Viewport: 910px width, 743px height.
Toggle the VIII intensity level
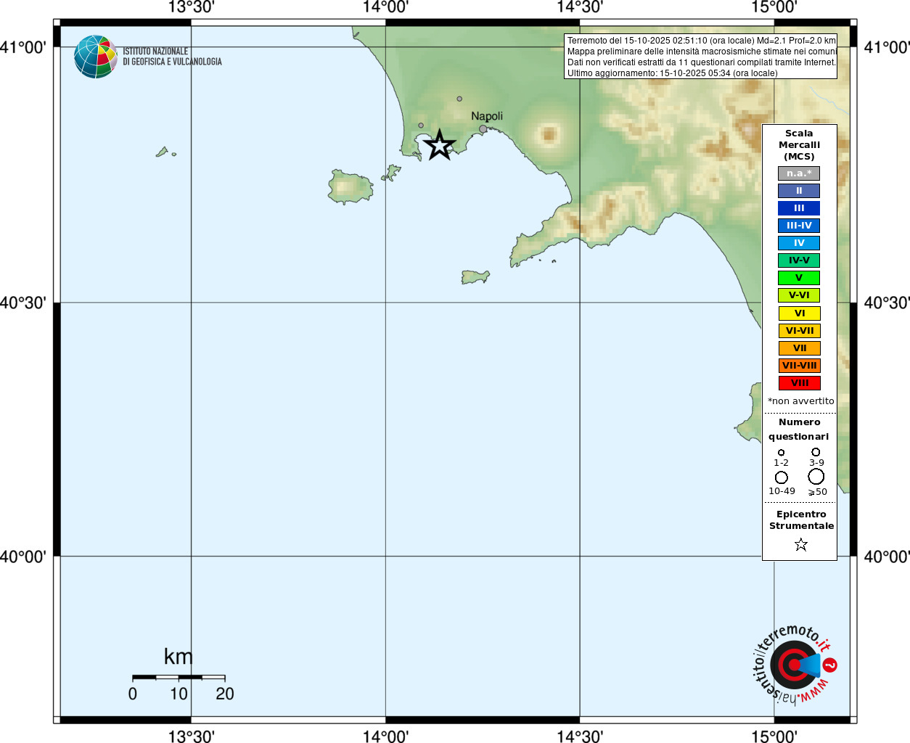coord(799,383)
